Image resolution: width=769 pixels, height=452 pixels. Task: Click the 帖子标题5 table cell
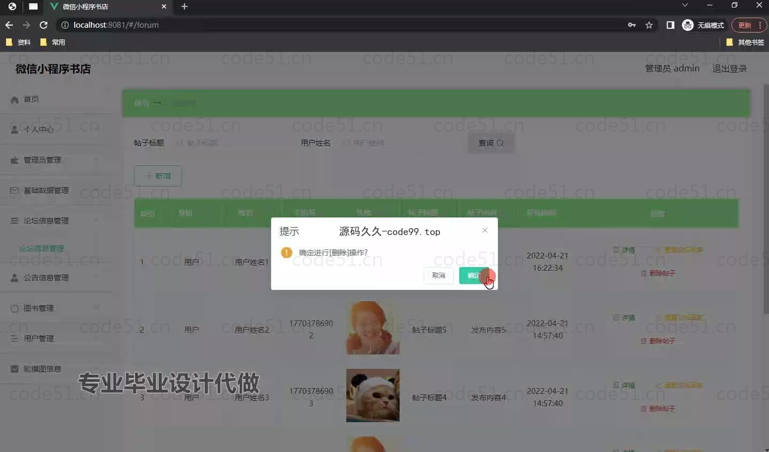tap(429, 330)
